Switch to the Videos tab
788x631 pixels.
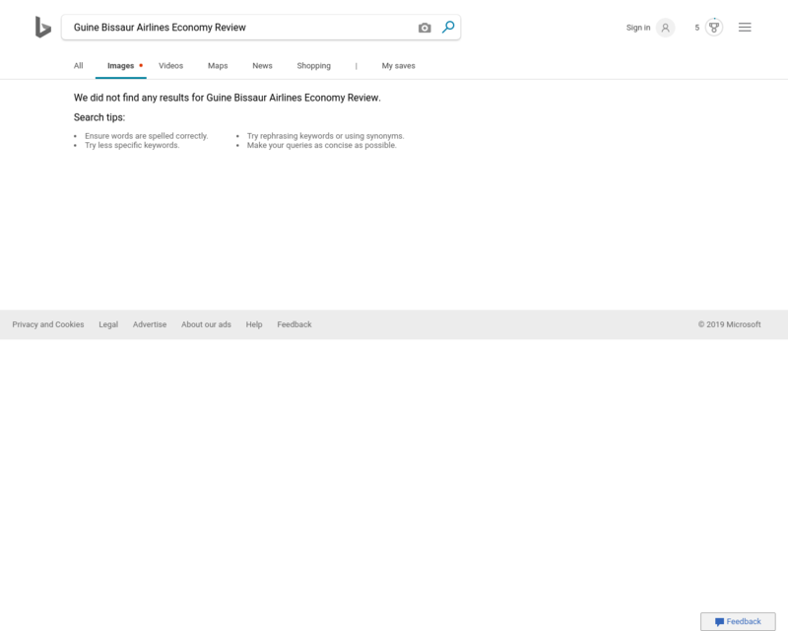[170, 66]
